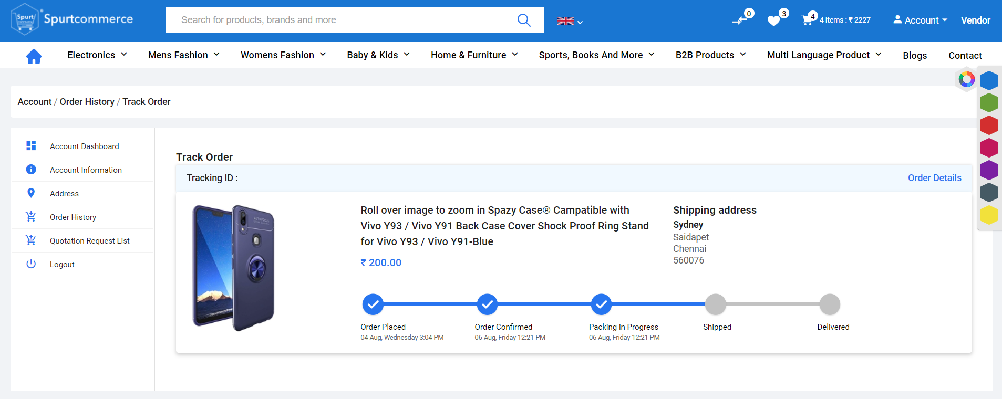Click the ₹ 200.00 price text

(381, 262)
